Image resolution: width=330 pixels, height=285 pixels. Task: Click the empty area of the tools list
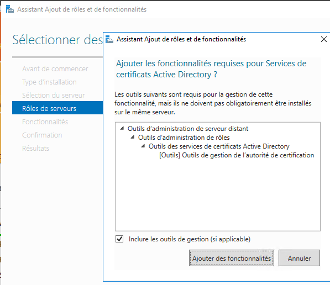tap(218, 194)
